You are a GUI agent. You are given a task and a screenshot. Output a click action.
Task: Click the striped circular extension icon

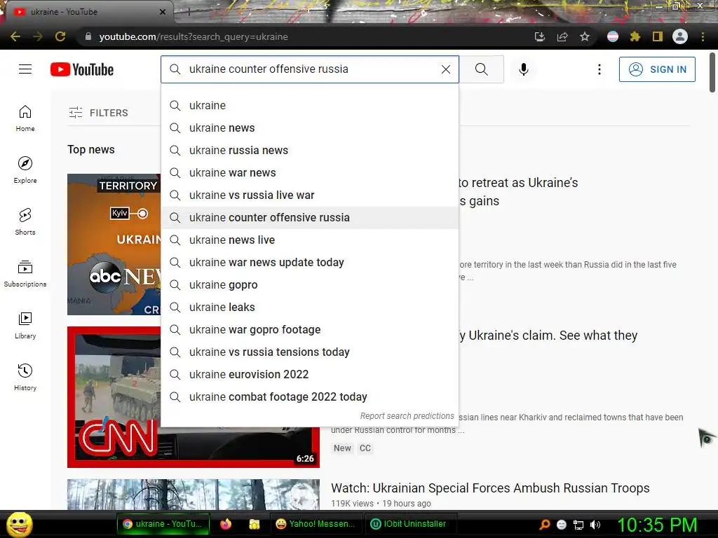[x=612, y=36]
